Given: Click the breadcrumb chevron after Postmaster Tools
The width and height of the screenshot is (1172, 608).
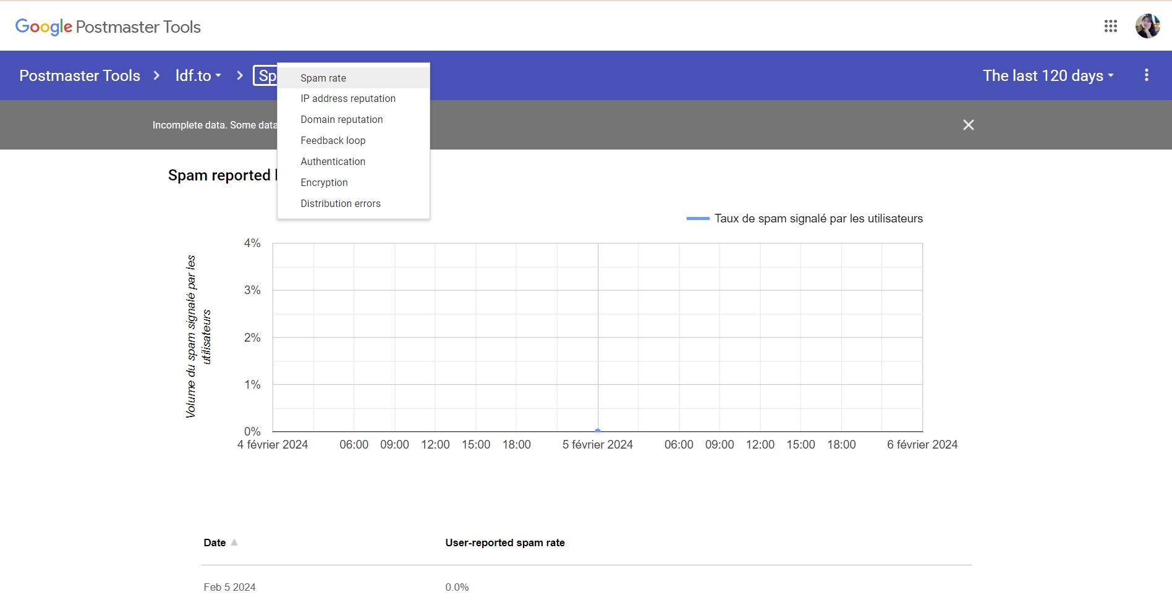Looking at the screenshot, I should pyautogui.click(x=157, y=75).
